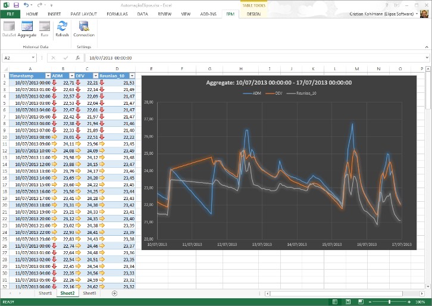Open the Timestamp column filter dropdown
Viewport: 432px width, 306px height.
click(48, 76)
